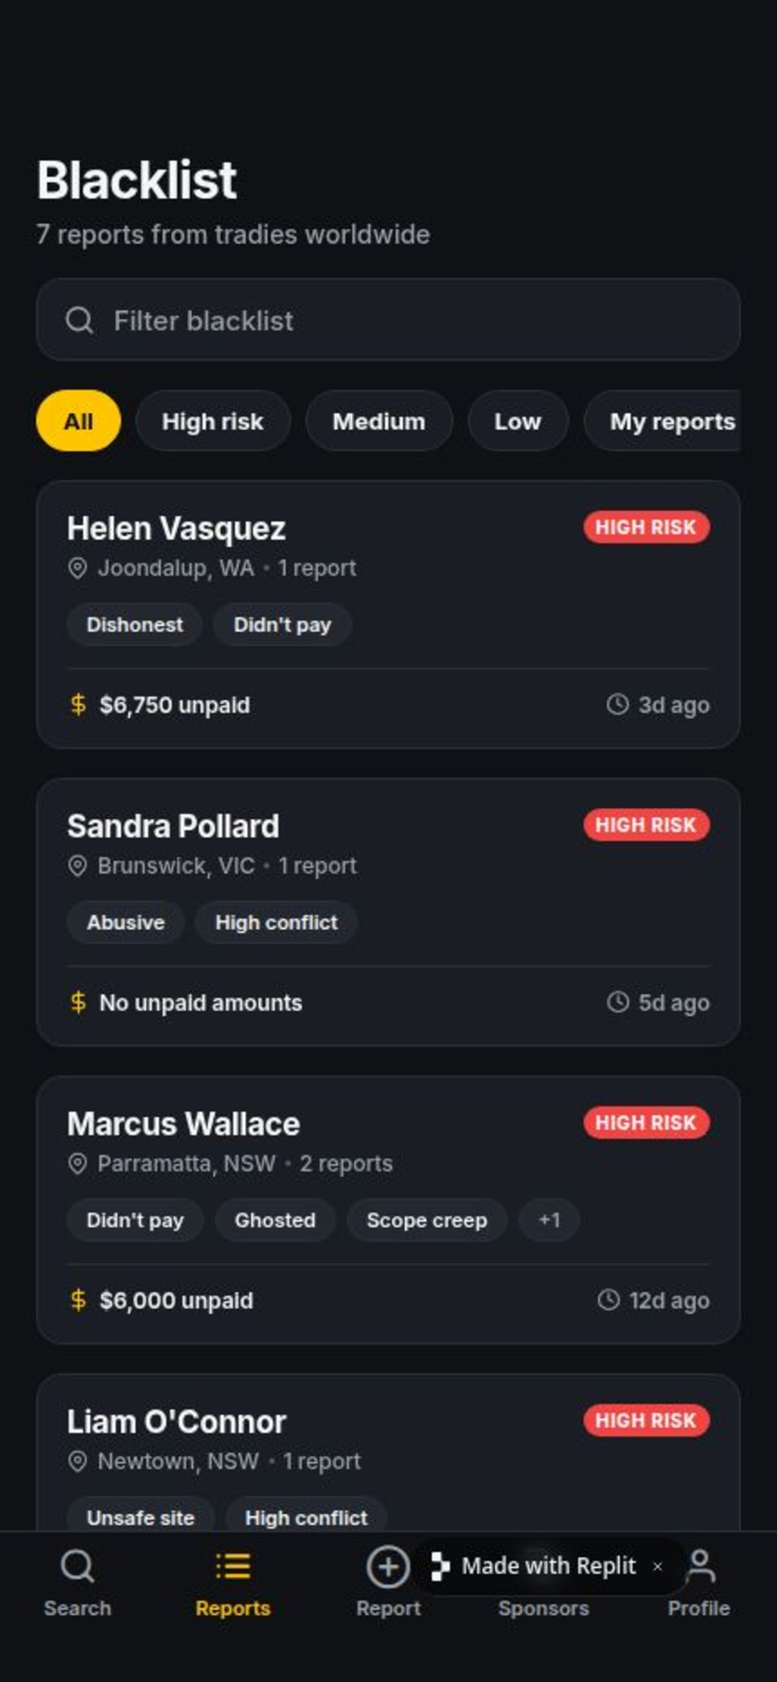Expand the +1 tags on Marcus Wallace
The image size is (777, 1682).
tap(549, 1220)
